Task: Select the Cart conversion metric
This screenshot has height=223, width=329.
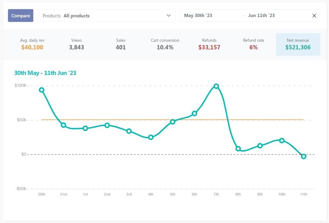Action: [x=165, y=44]
